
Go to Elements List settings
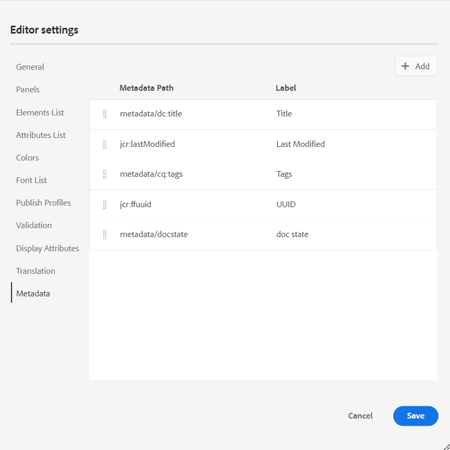tap(40, 112)
